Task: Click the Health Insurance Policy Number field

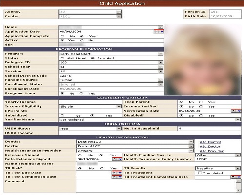Action: (218, 159)
